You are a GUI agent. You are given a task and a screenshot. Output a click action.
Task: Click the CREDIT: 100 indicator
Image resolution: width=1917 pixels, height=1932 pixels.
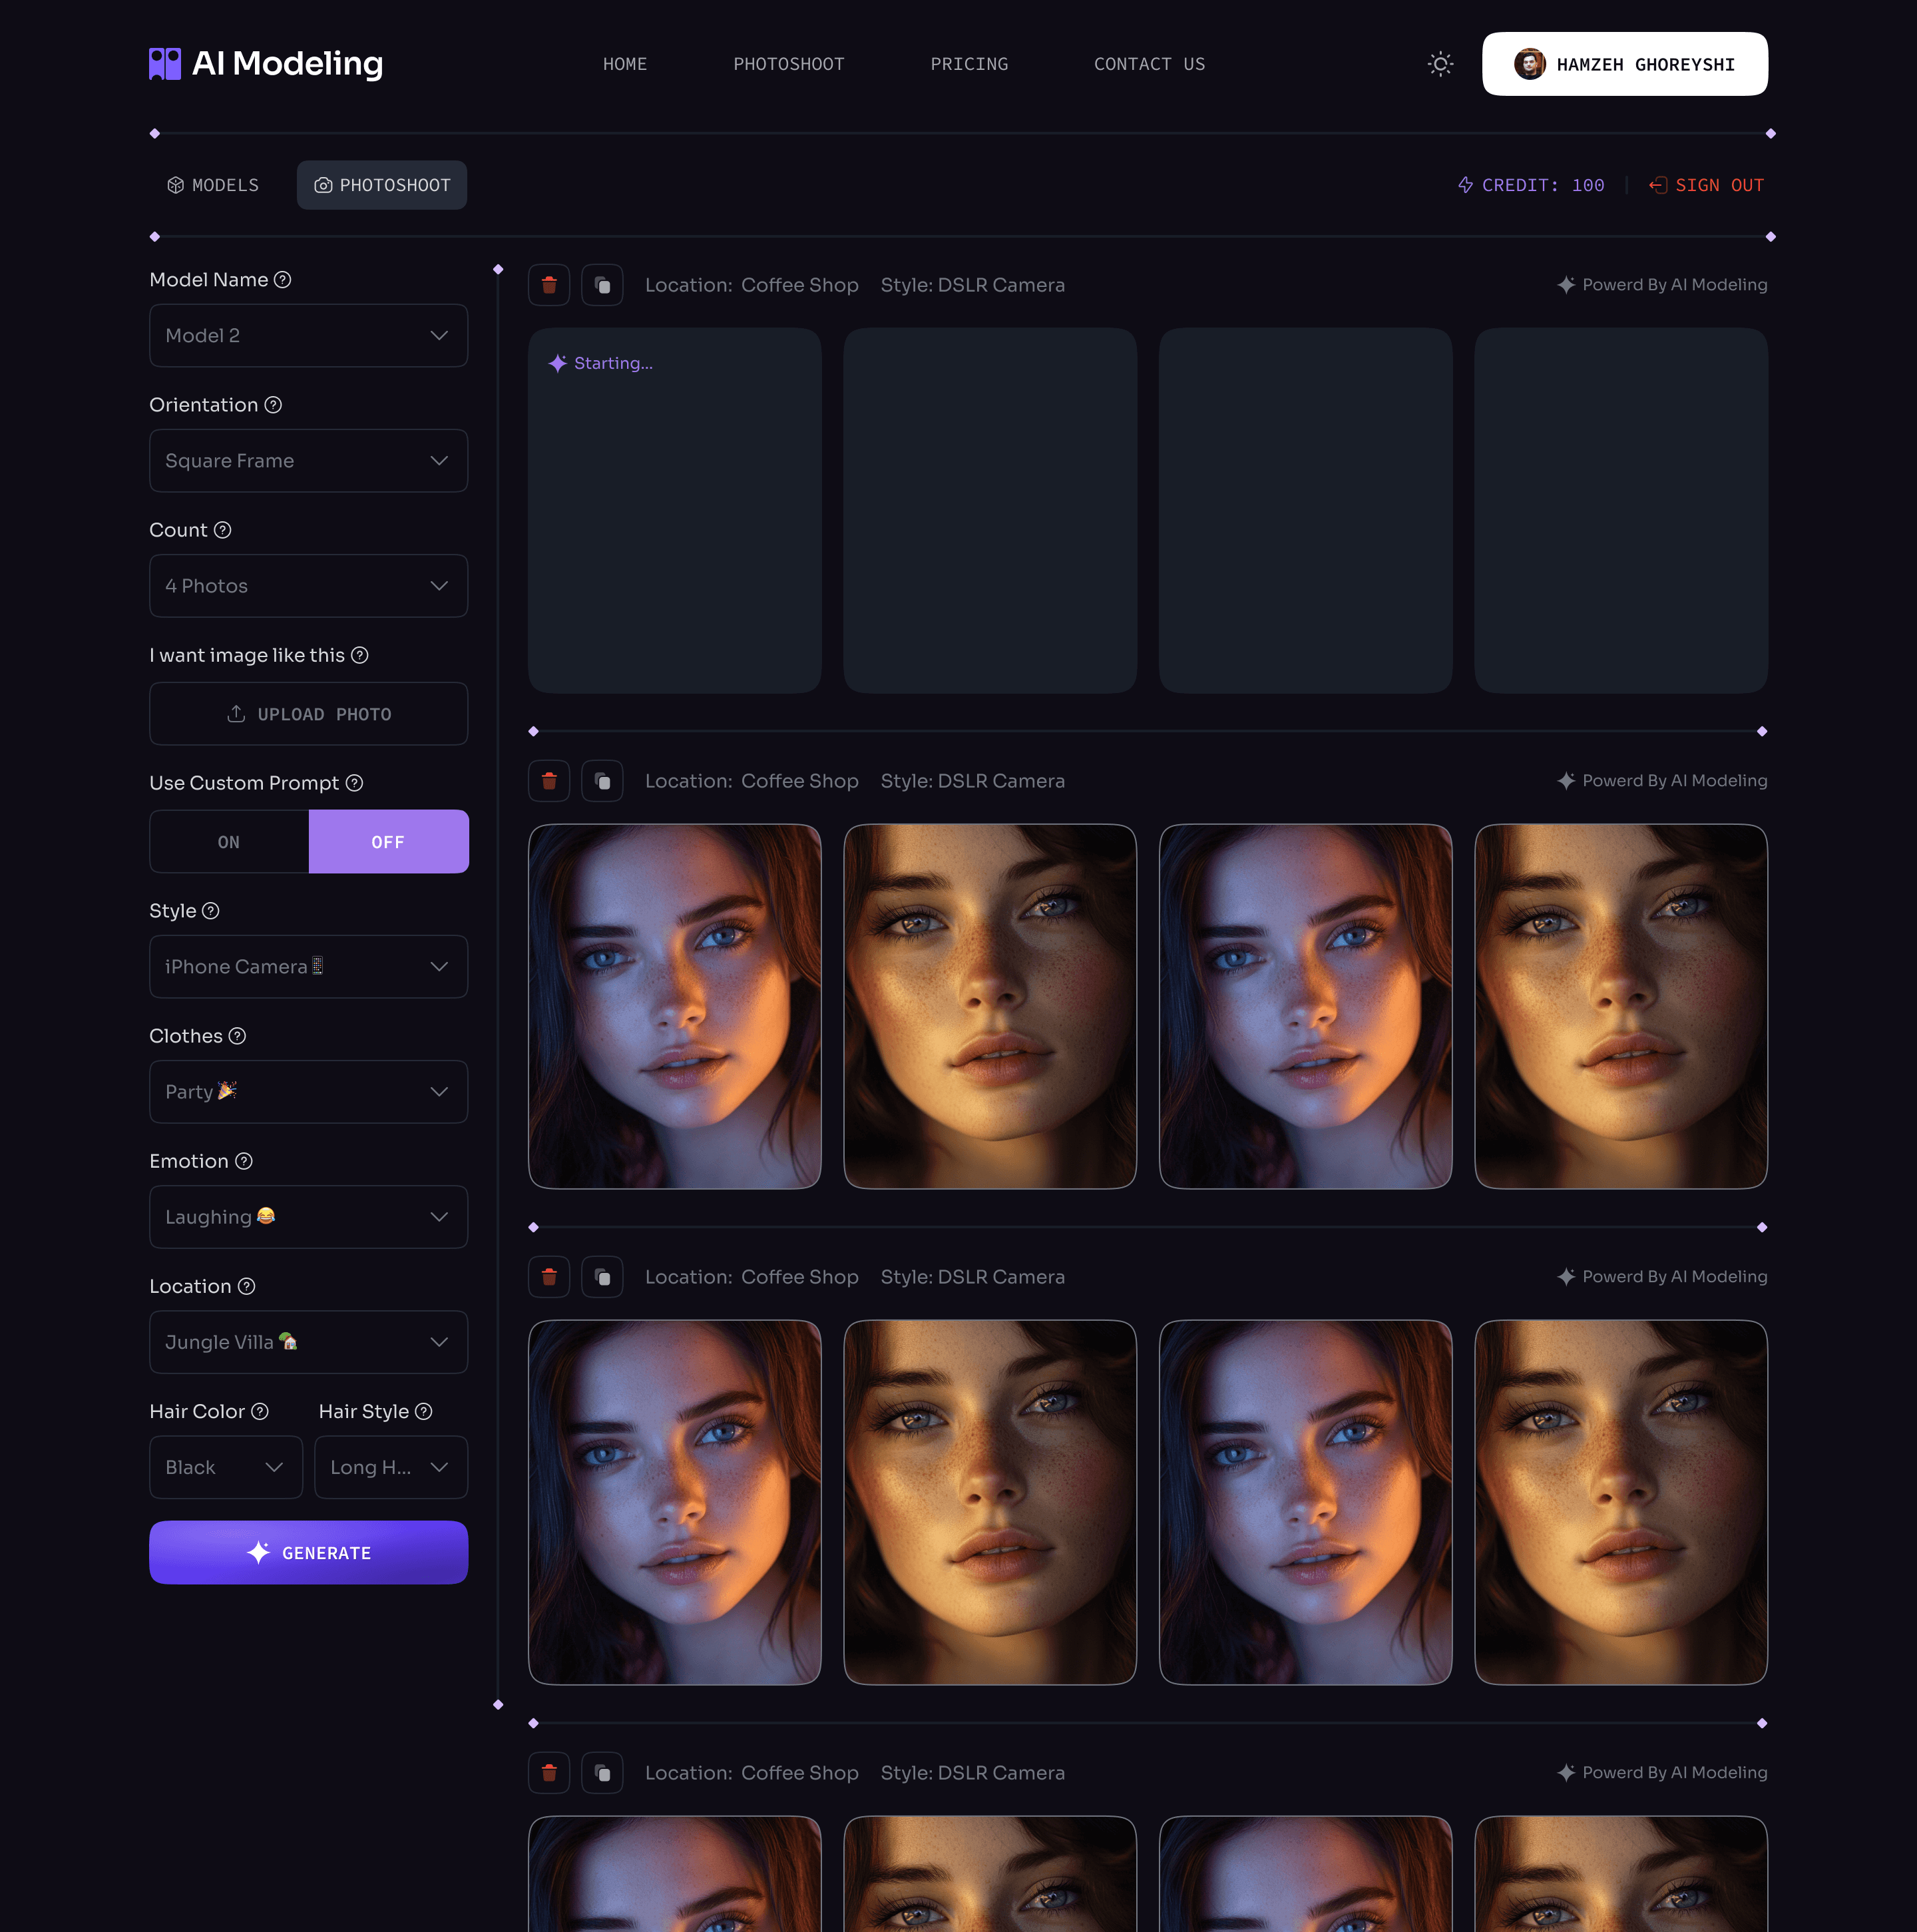(1531, 185)
